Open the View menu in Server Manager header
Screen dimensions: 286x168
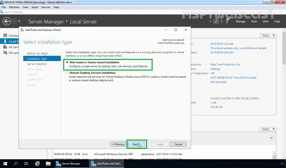265,21
